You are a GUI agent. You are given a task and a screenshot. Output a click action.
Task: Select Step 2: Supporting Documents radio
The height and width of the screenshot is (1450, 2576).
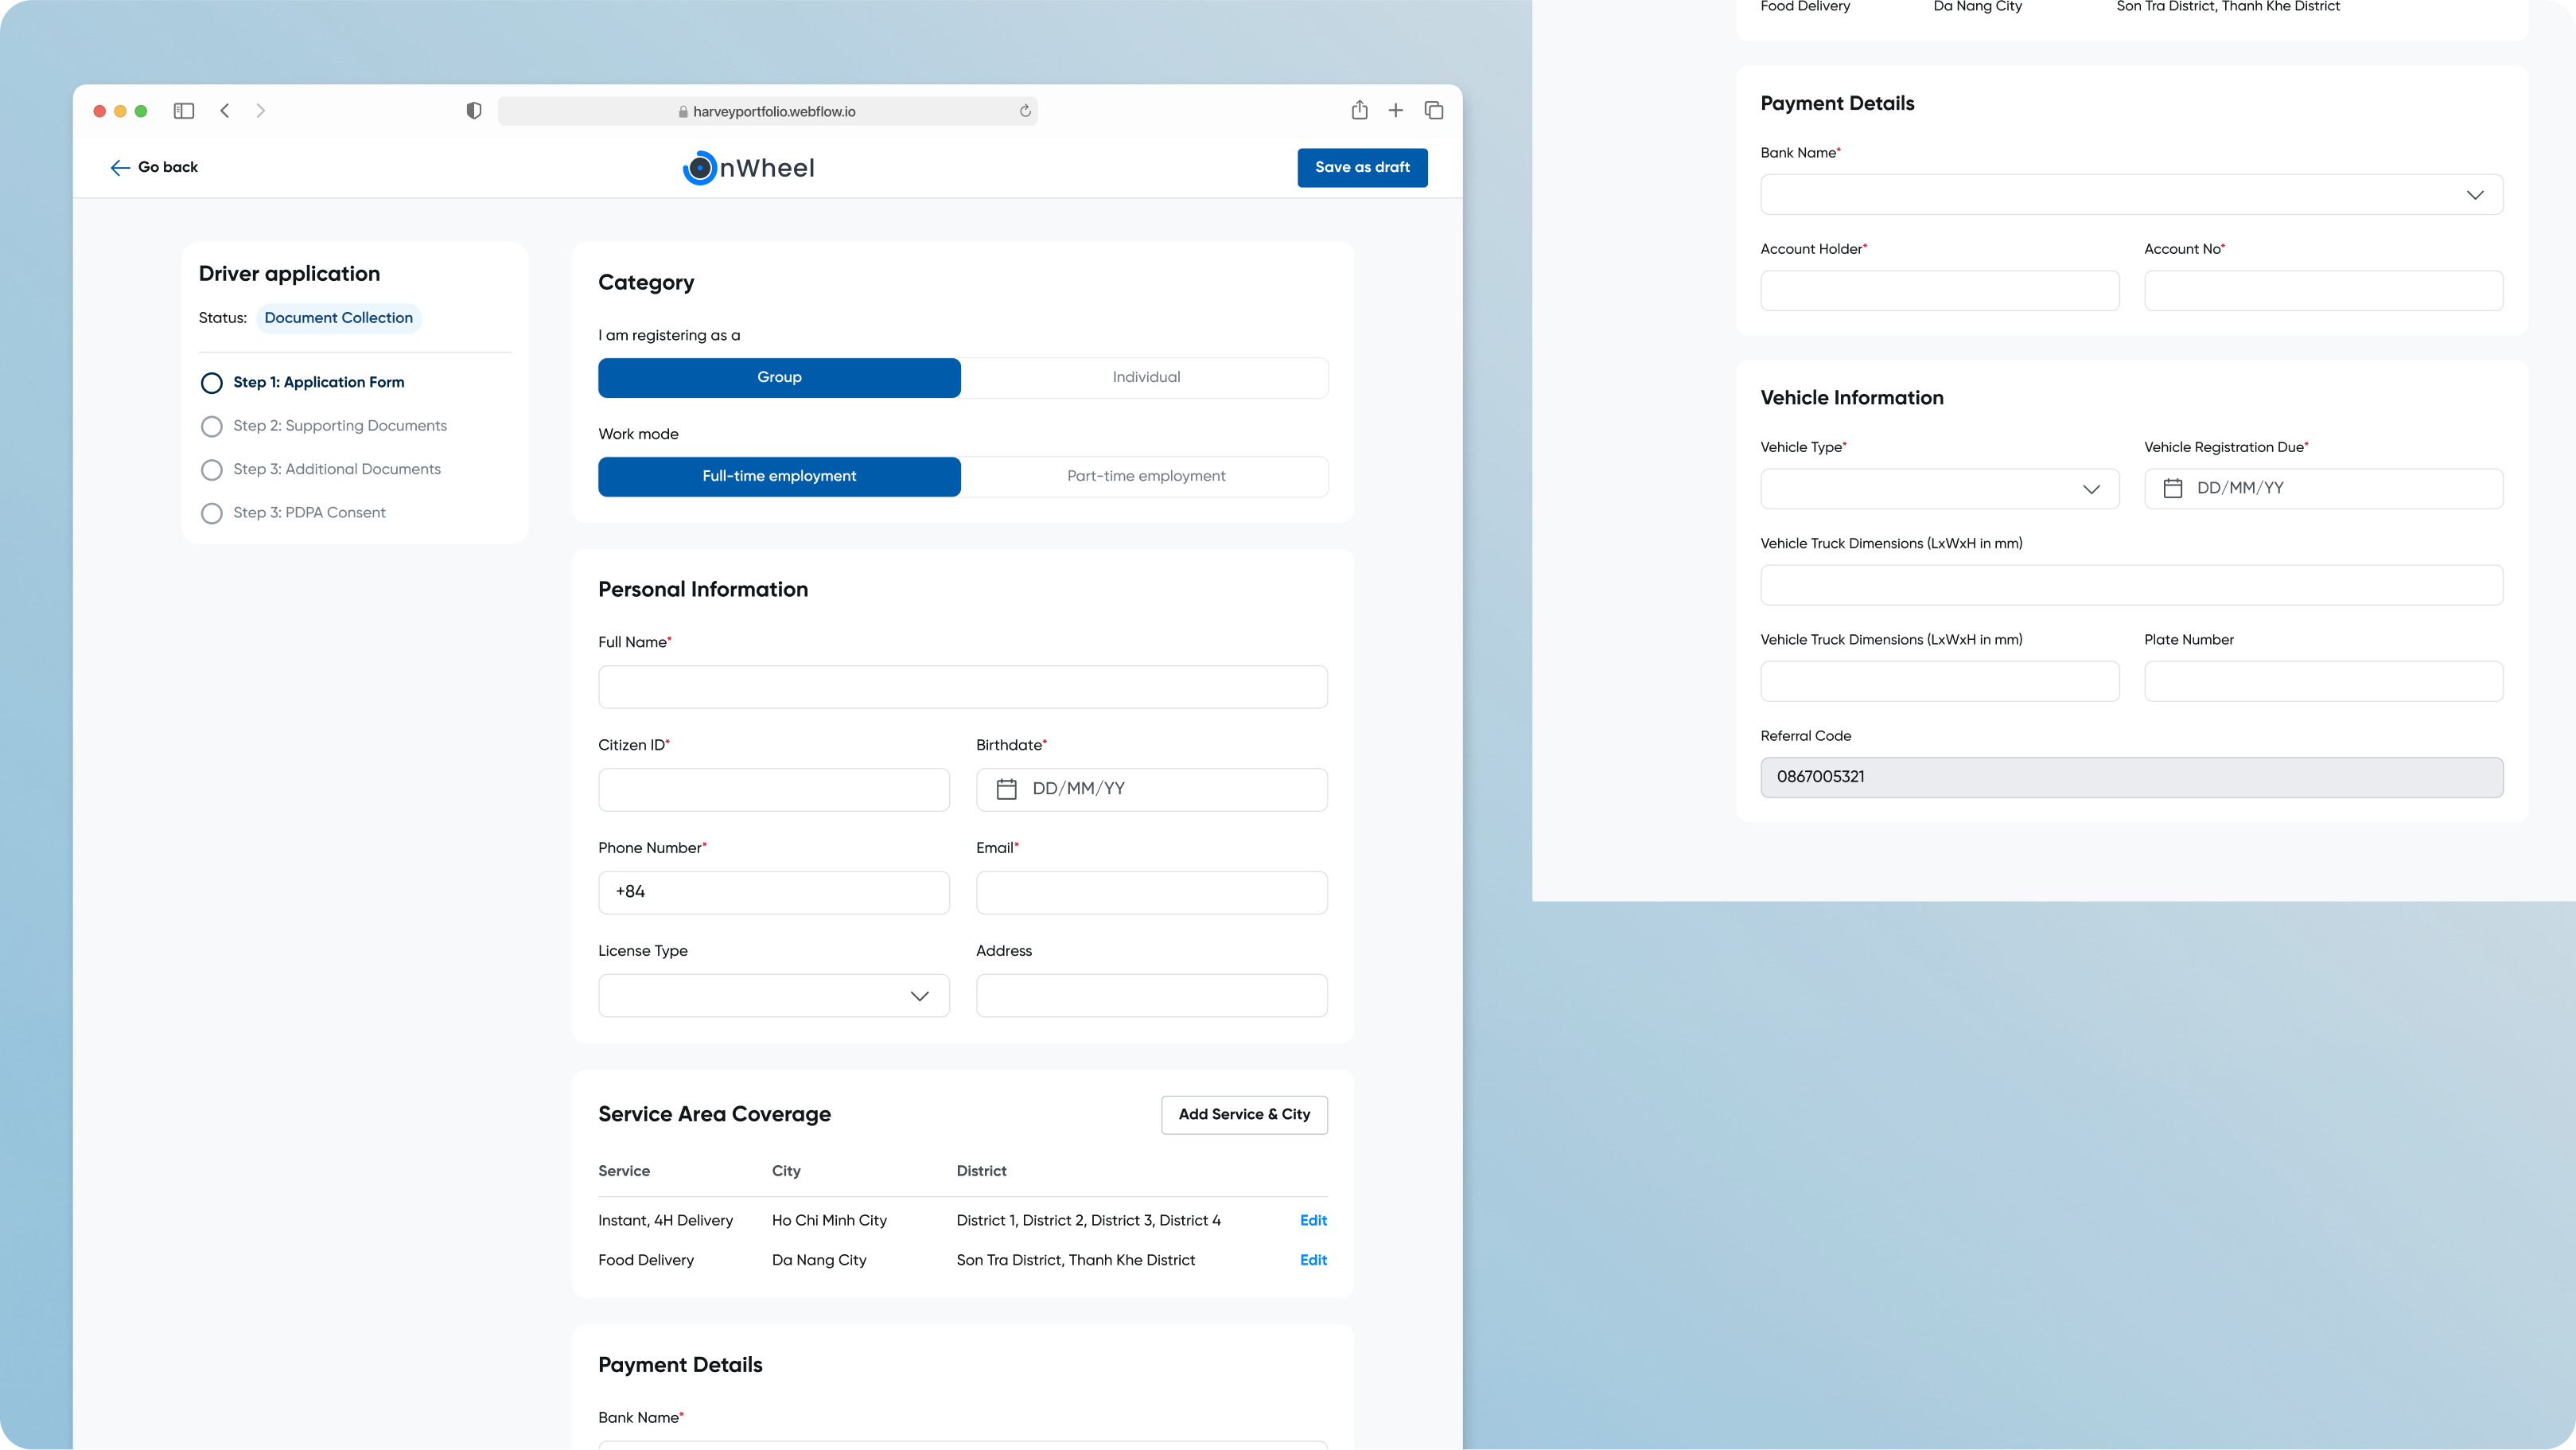point(212,427)
